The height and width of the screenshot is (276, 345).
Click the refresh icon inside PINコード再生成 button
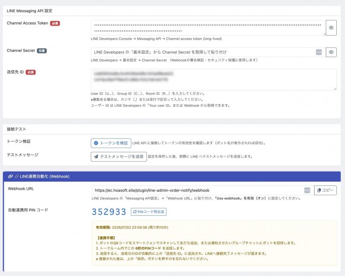pyautogui.click(x=135, y=211)
